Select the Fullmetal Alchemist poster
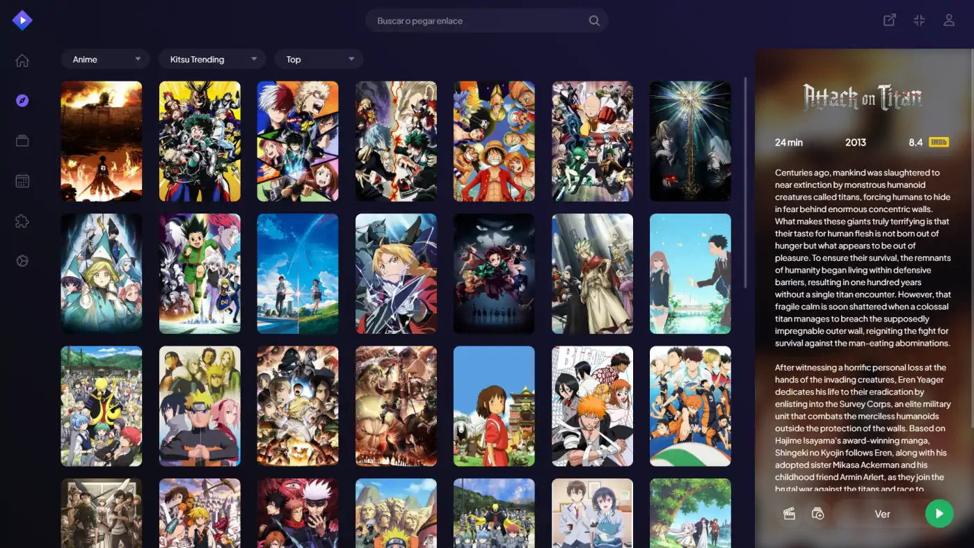Image resolution: width=974 pixels, height=548 pixels. tap(396, 274)
